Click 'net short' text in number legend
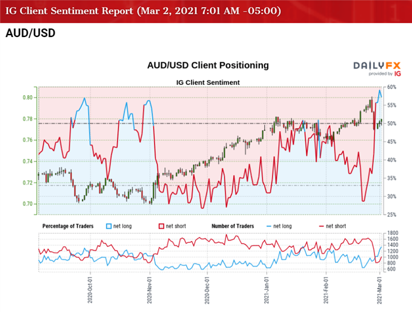The width and height of the screenshot is (412, 312). pyautogui.click(x=336, y=226)
